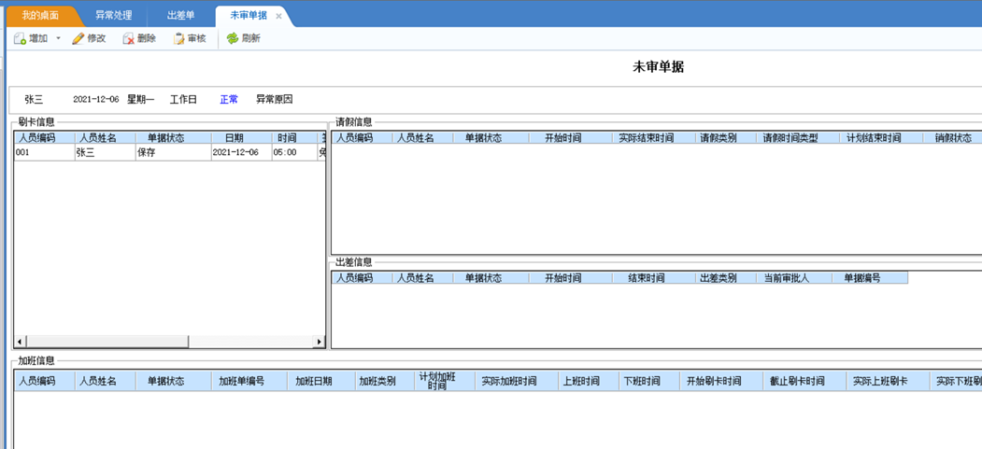Click 实际结束时间 column header

[653, 138]
